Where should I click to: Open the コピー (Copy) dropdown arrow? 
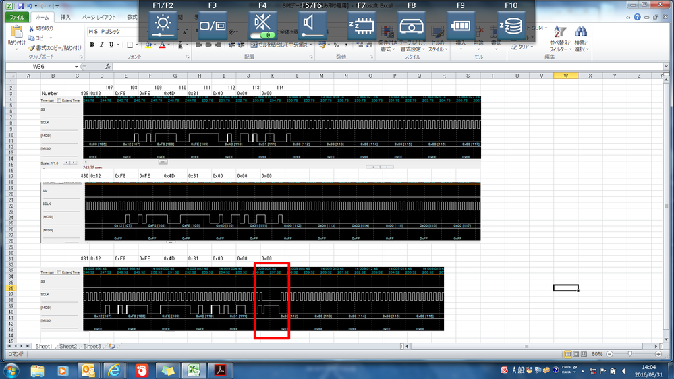pyautogui.click(x=51, y=38)
